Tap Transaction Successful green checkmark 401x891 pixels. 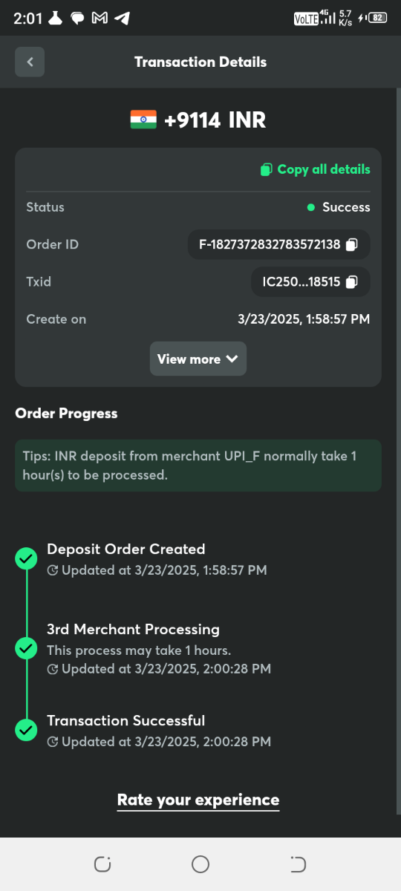click(x=26, y=730)
